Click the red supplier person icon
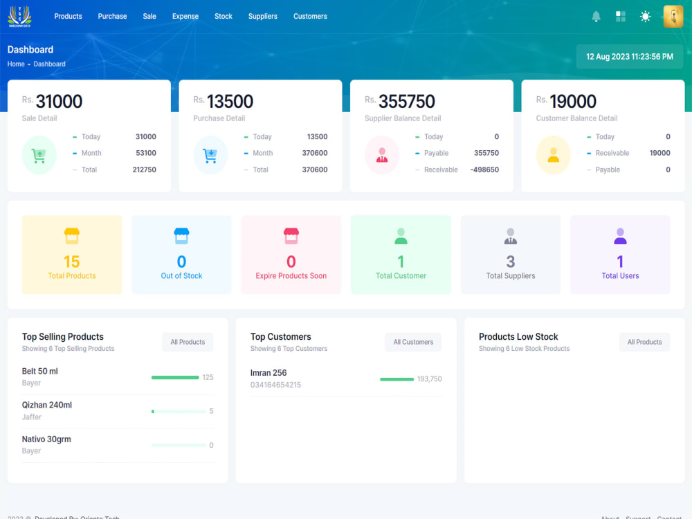The height and width of the screenshot is (519, 692). [382, 155]
